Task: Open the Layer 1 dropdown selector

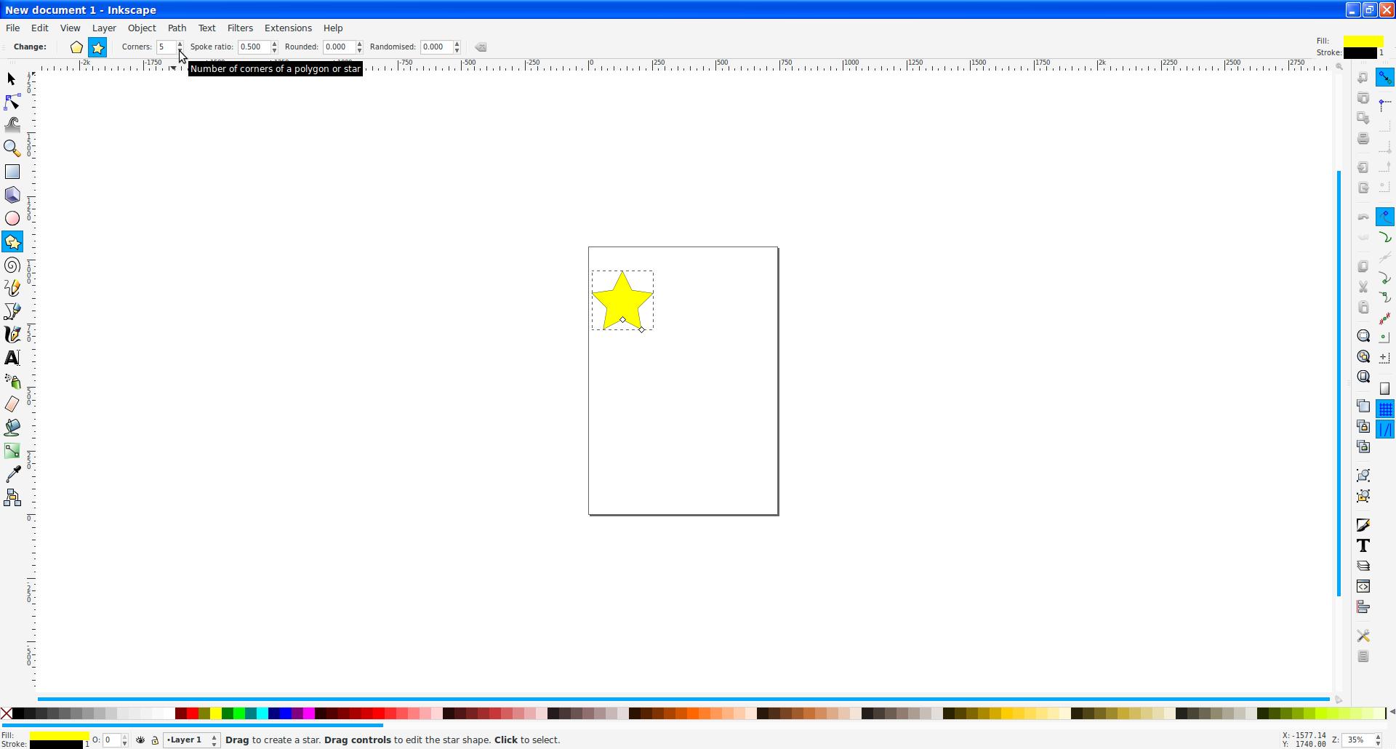Action: click(191, 740)
